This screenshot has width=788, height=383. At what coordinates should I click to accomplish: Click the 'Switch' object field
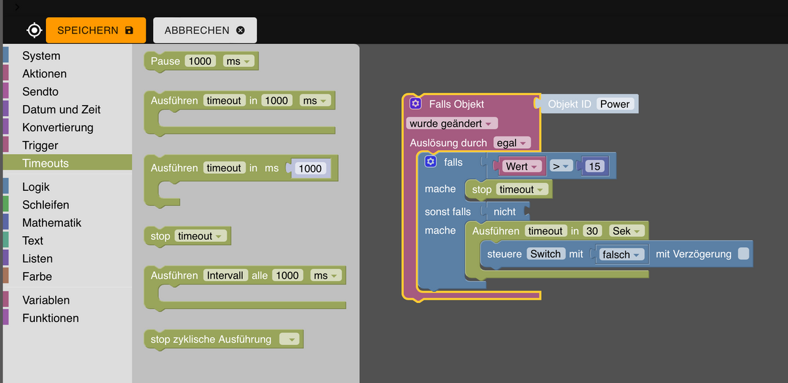(x=546, y=254)
